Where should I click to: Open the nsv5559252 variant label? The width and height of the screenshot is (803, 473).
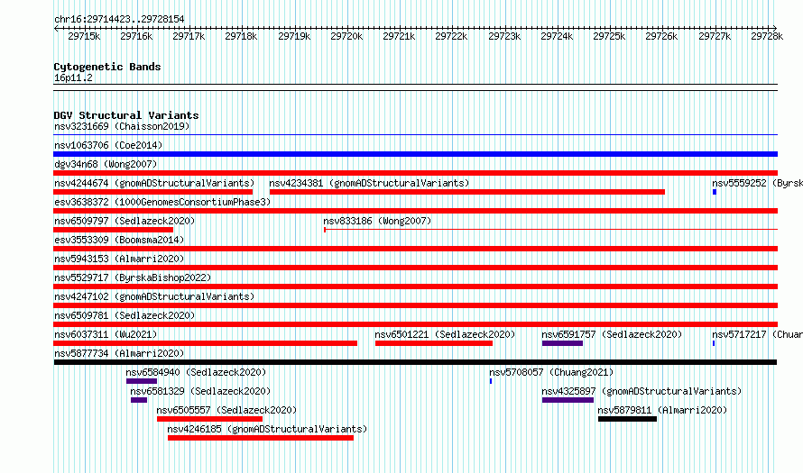coord(757,183)
